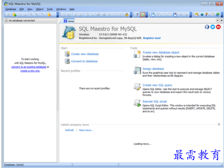
Task: Toggle the highlighted orange tree-view toolbar icon
Action: pos(142,15)
